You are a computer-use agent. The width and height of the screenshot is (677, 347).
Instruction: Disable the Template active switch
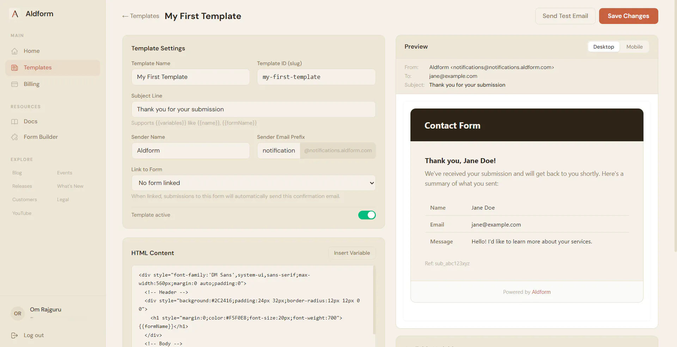367,215
